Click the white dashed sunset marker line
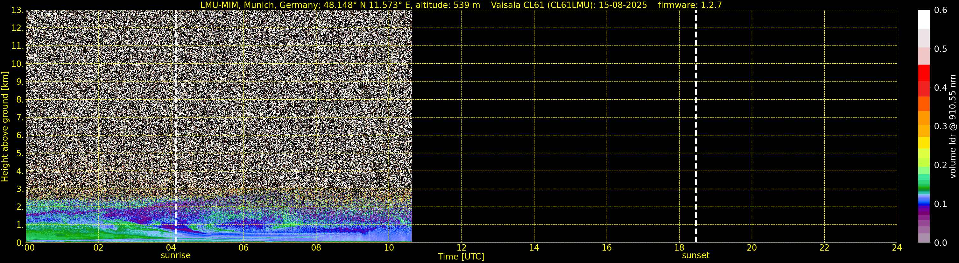The width and height of the screenshot is (959, 263). (696, 126)
